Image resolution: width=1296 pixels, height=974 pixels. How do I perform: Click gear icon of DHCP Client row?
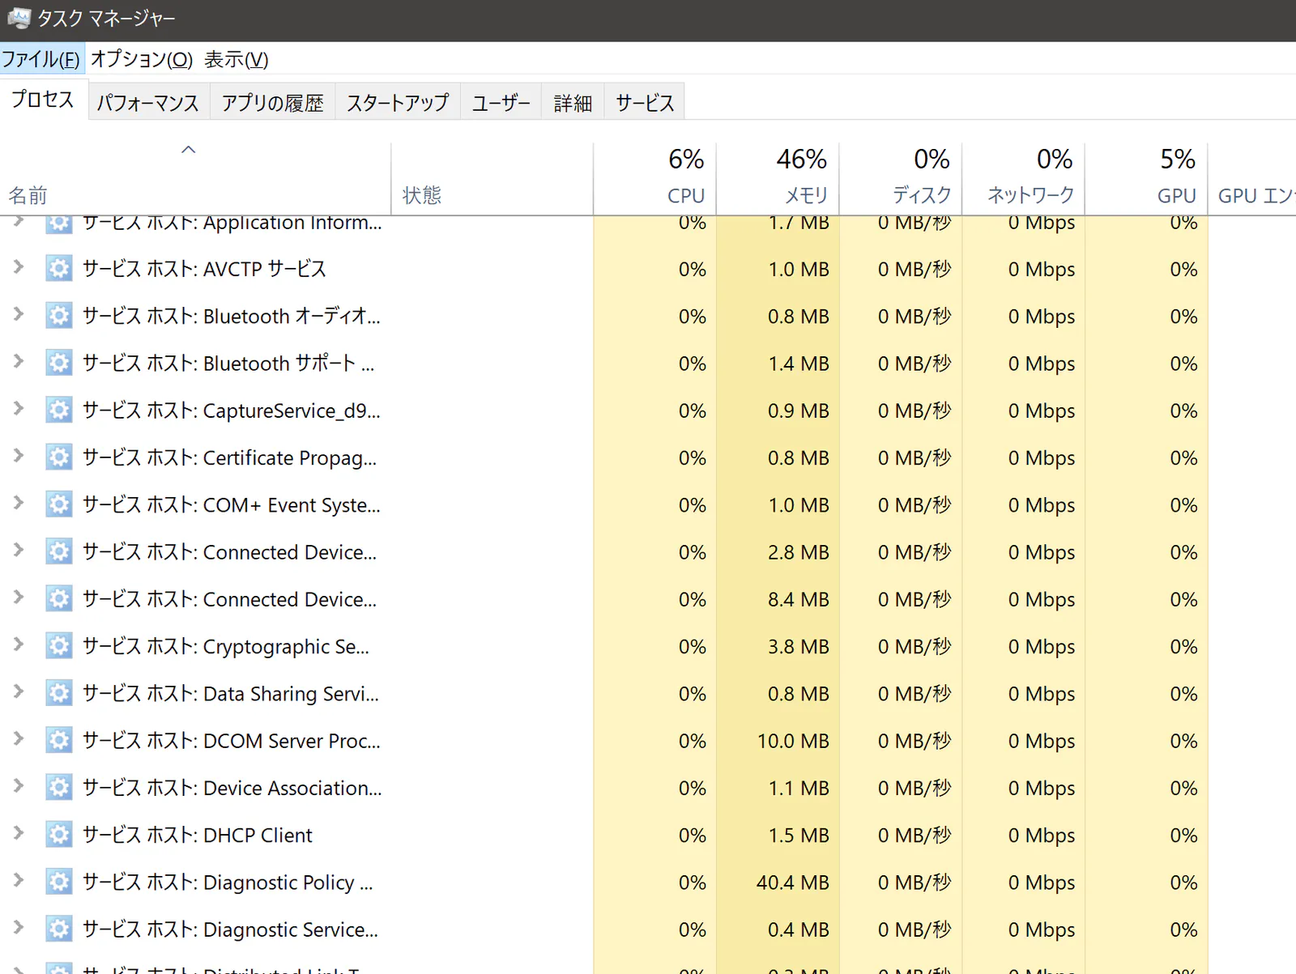58,834
